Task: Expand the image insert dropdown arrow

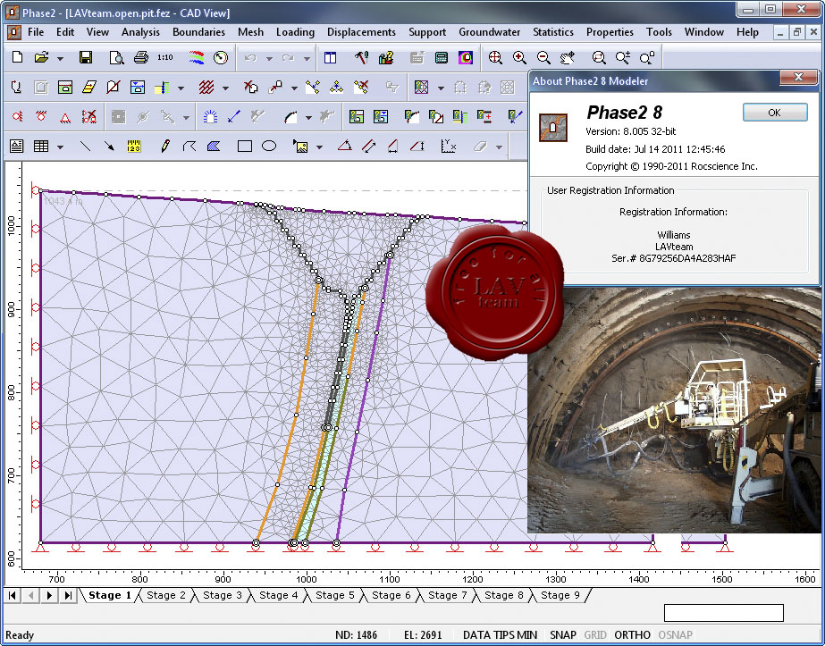Action: tap(319, 147)
